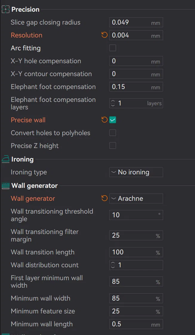Enable Convert holes to polyholes
Image resolution: width=195 pixels, height=335 pixels.
point(113,133)
